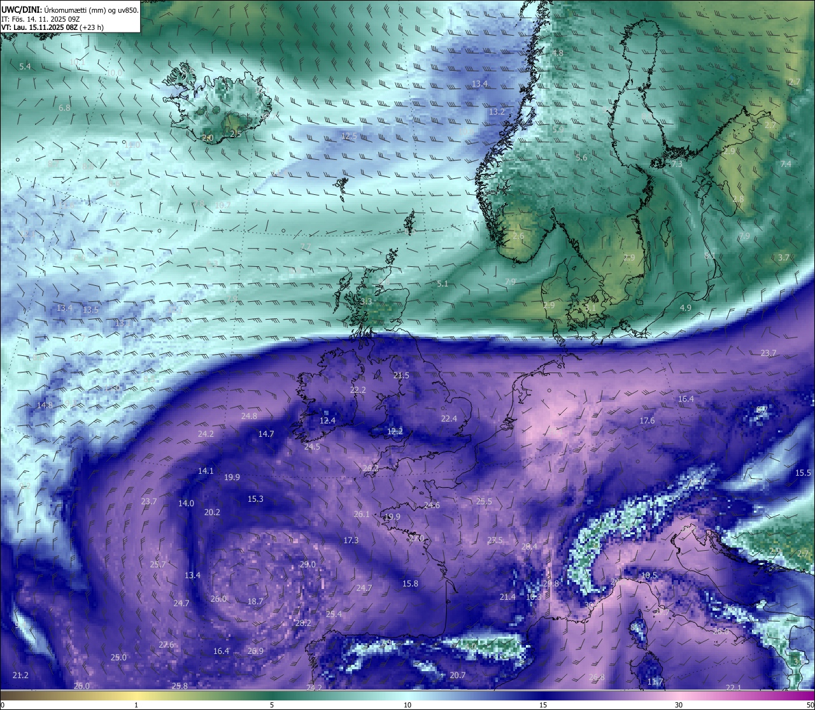815x710 pixels.
Task: Click the 5.1 value over the North Sea
Action: (x=443, y=283)
